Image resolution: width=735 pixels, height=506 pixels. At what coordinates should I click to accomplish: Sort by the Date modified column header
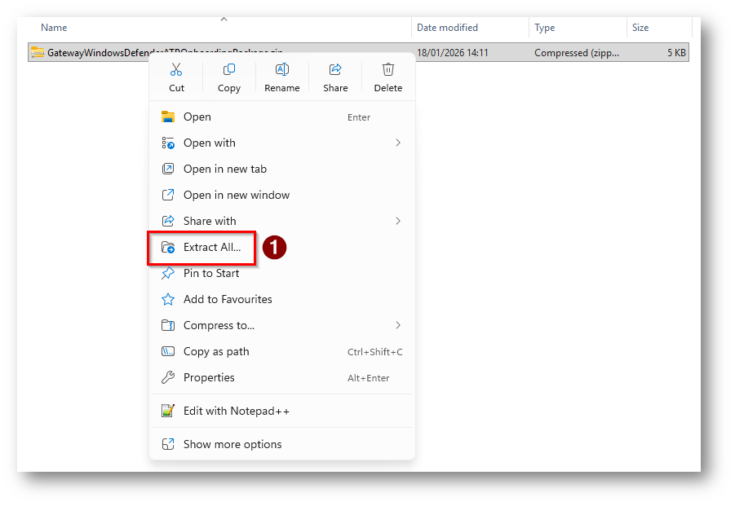[447, 28]
